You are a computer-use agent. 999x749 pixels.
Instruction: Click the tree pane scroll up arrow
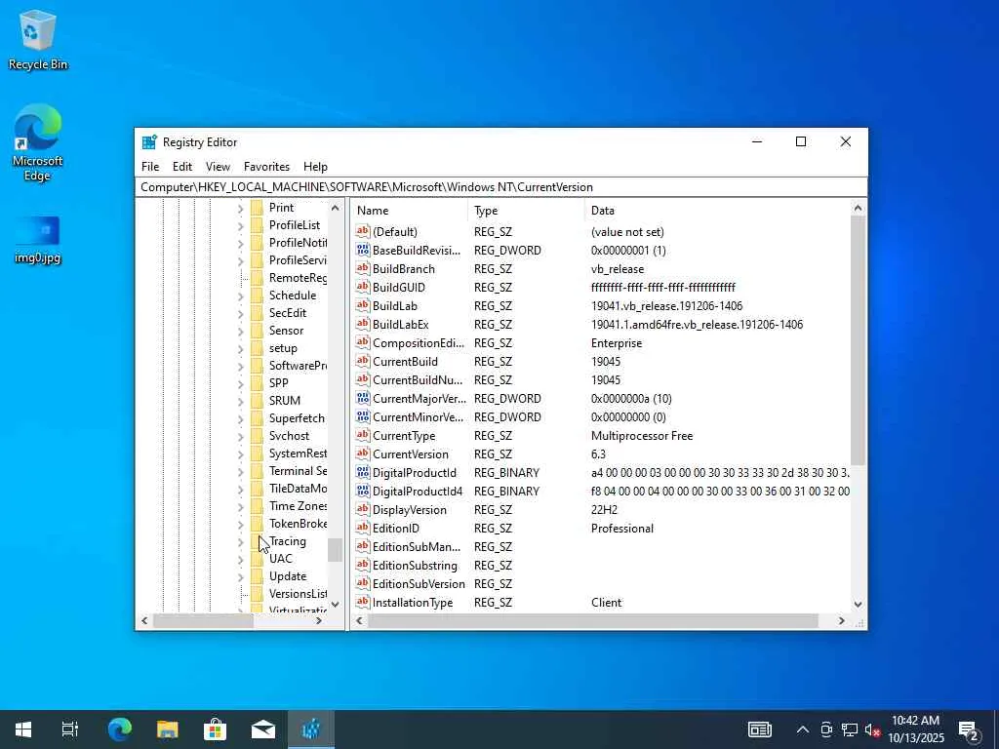pyautogui.click(x=336, y=208)
